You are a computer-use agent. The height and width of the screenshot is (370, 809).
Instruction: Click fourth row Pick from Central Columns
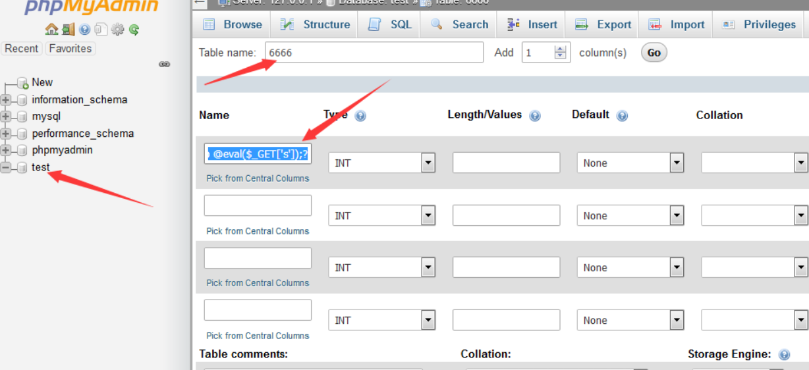click(258, 336)
